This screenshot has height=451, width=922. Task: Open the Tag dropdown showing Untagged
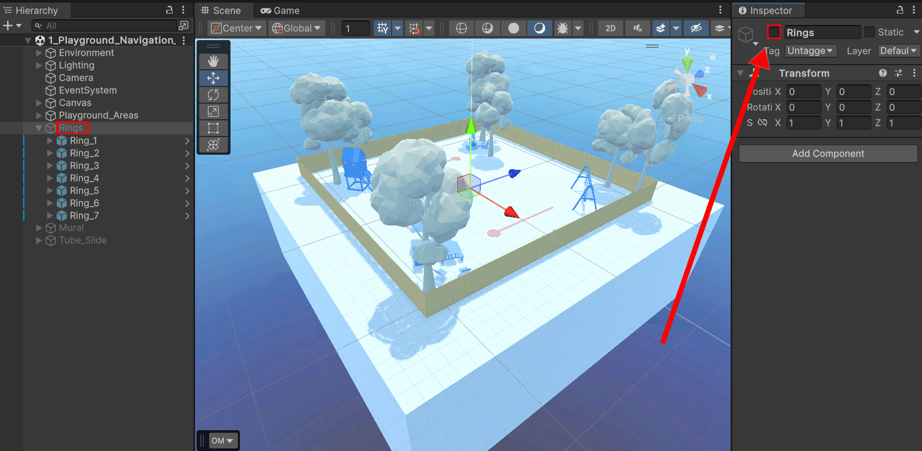coord(810,51)
